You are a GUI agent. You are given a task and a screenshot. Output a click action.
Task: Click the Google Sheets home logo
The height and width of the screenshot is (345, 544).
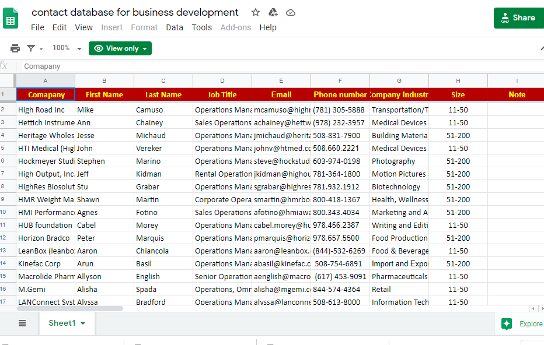[11, 19]
